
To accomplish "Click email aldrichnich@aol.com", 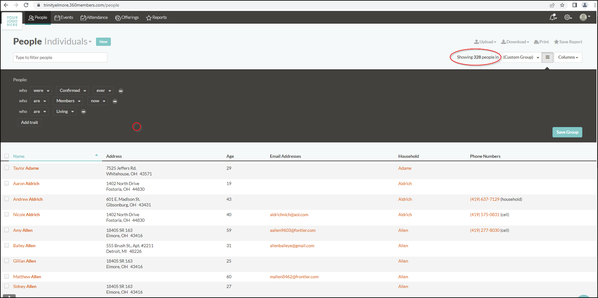I will pos(289,215).
